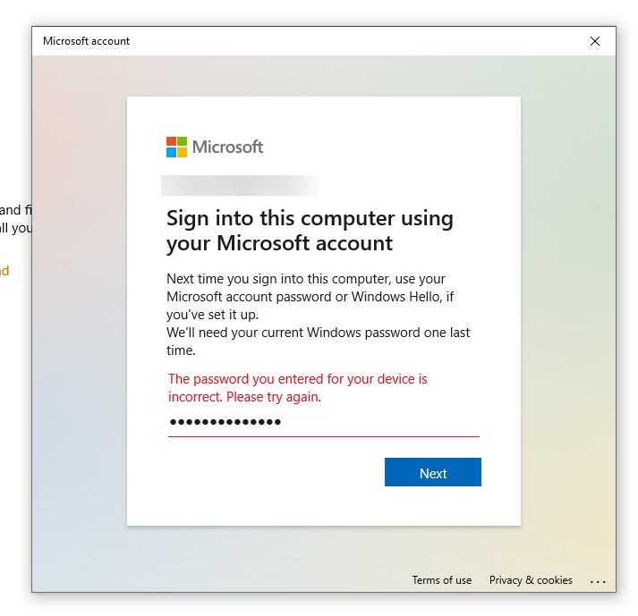Click the cut-off 'll you' background text
Viewport: 638px width, 616px height.
coord(16,228)
